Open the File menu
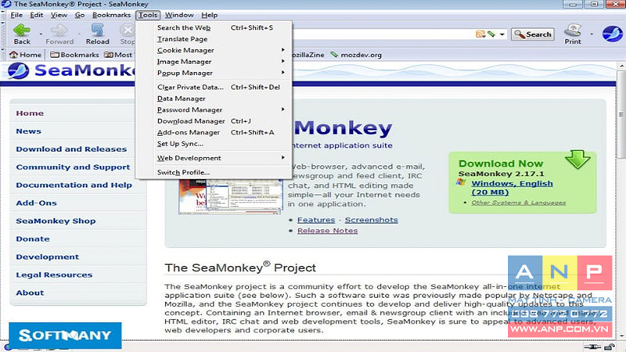The image size is (626, 352). [x=16, y=15]
